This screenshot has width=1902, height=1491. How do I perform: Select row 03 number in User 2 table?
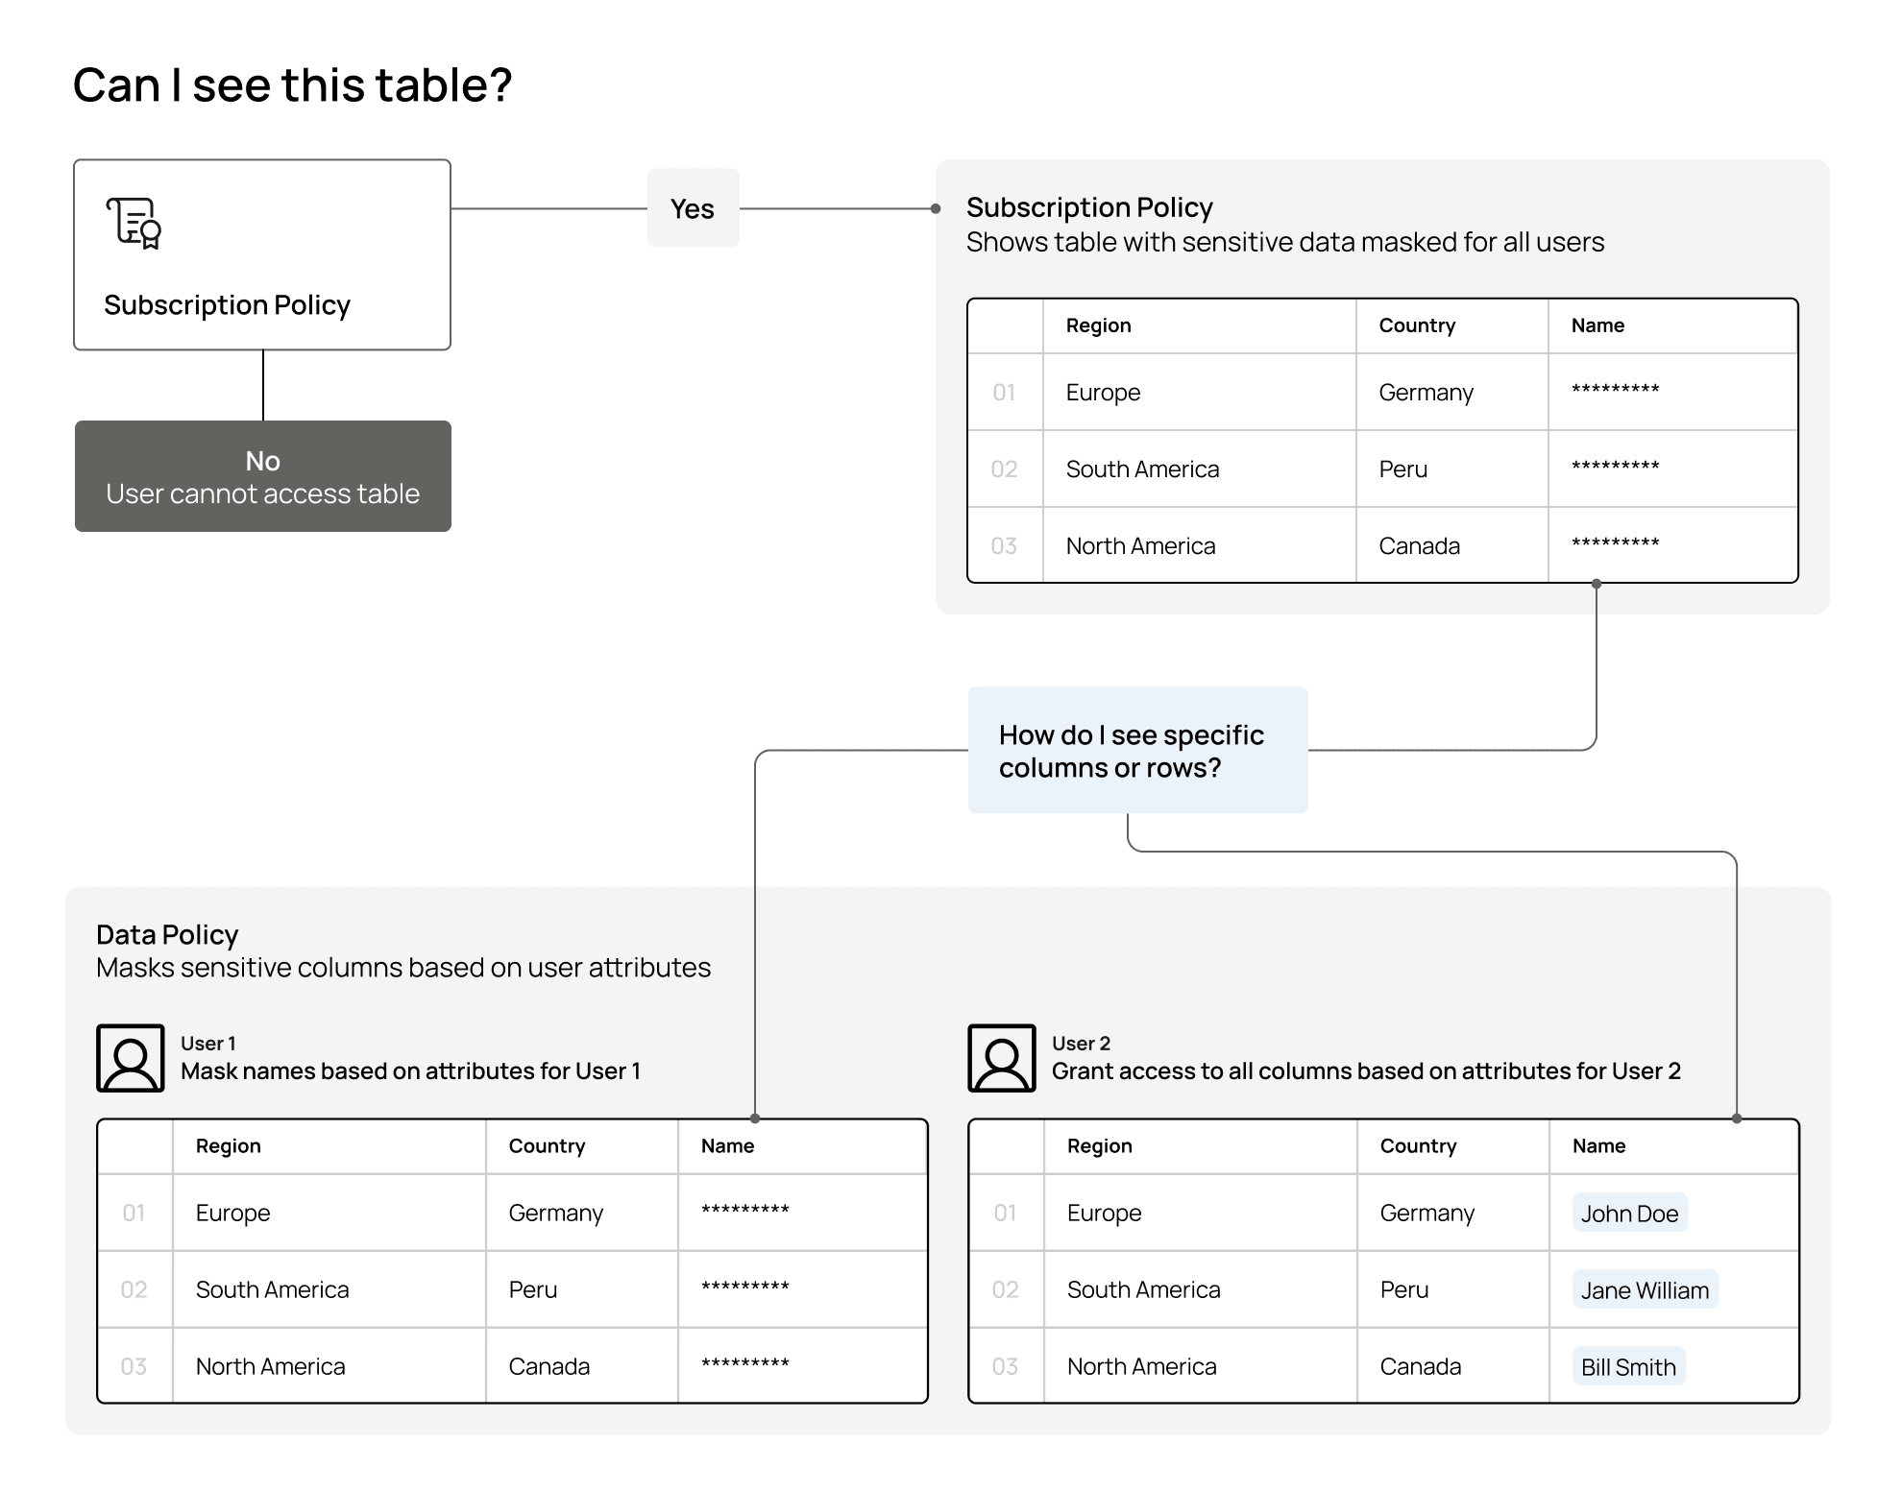tap(1005, 1367)
